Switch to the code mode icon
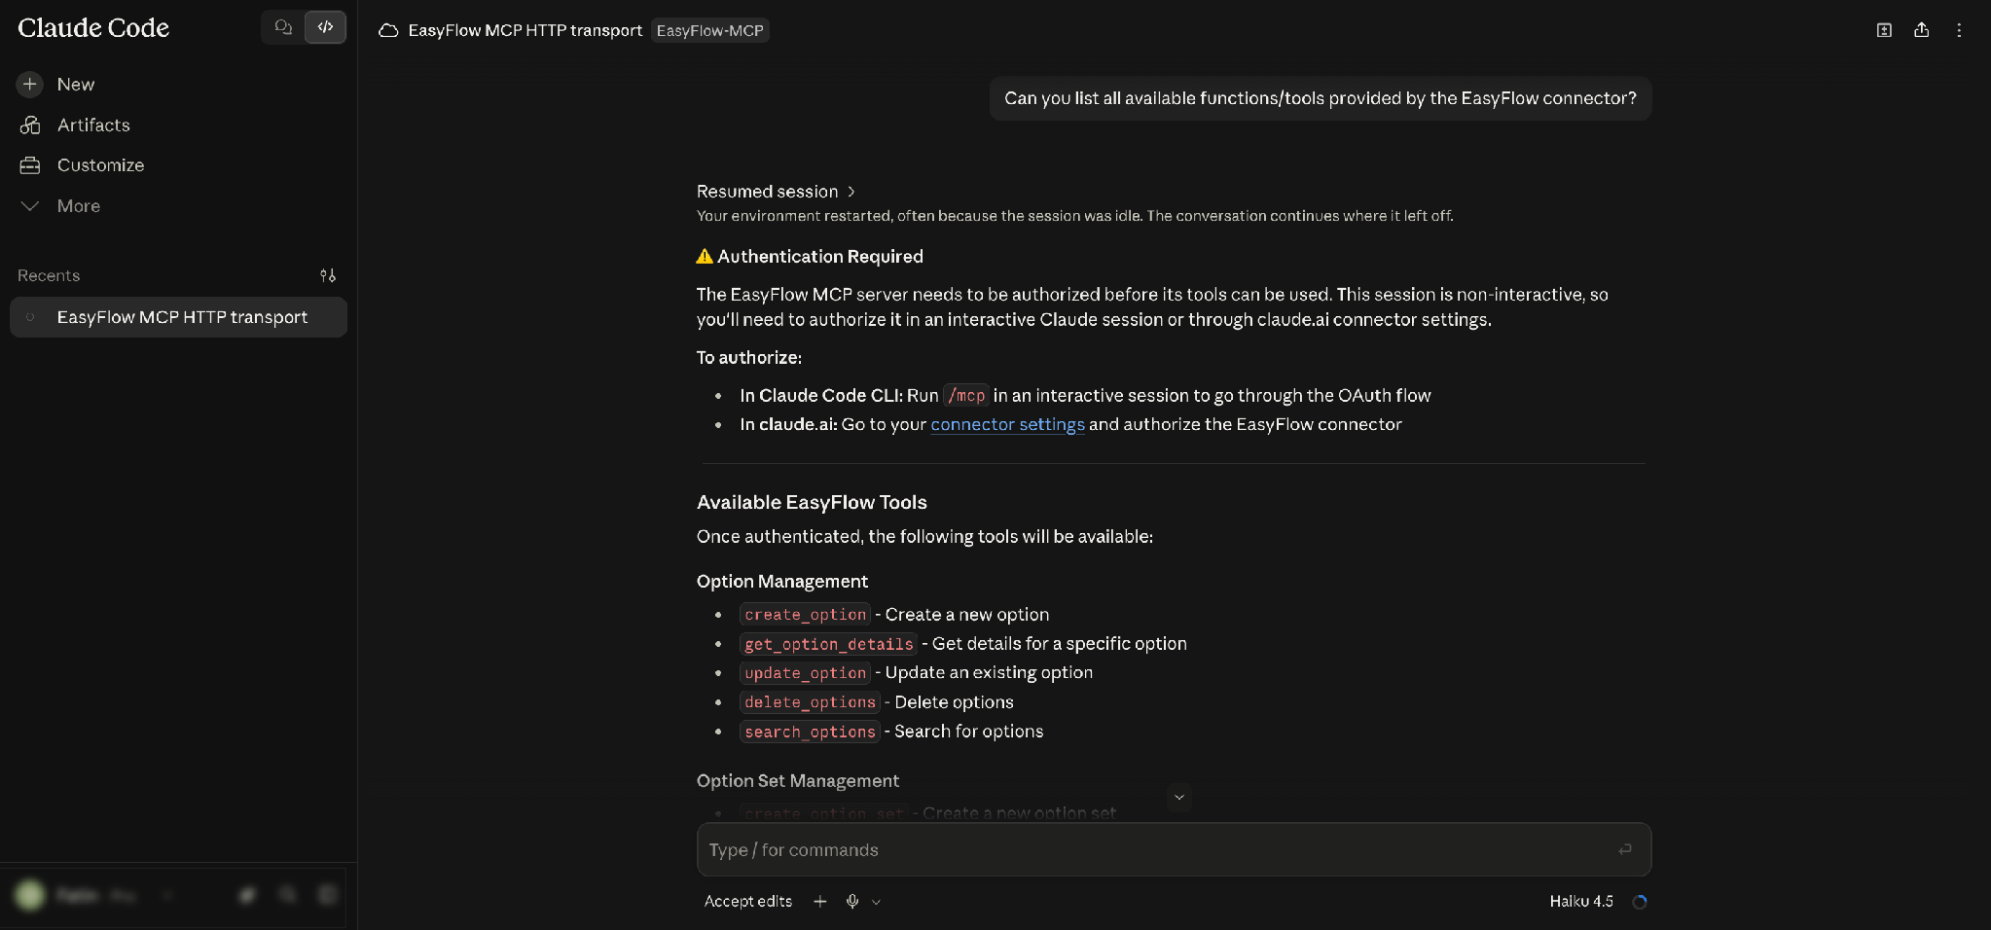The width and height of the screenshot is (1991, 930). click(x=326, y=27)
